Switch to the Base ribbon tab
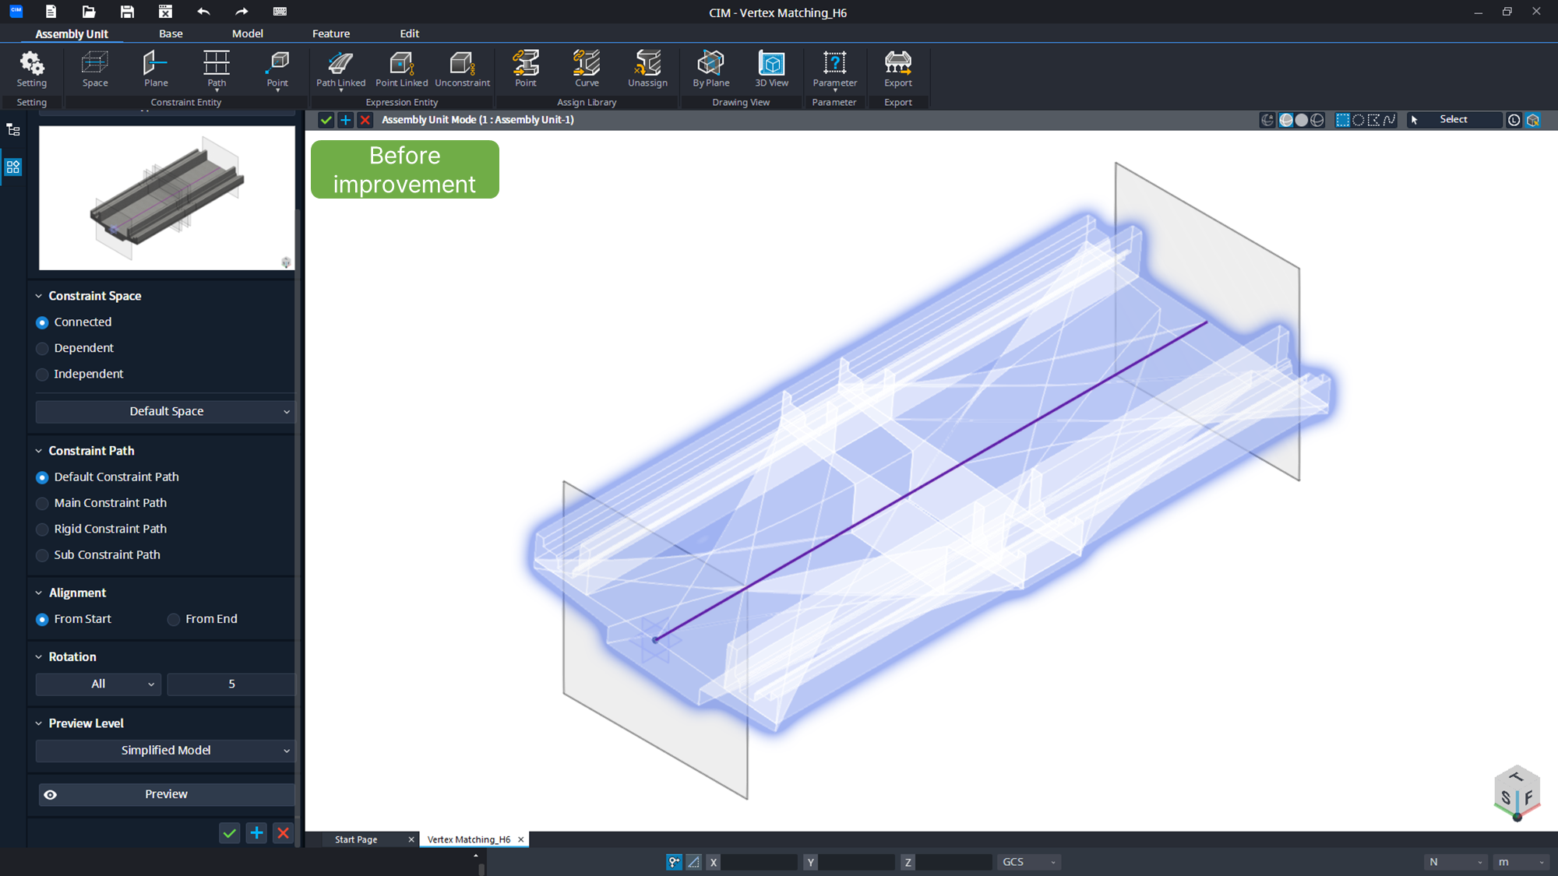Image resolution: width=1558 pixels, height=876 pixels. [171, 33]
